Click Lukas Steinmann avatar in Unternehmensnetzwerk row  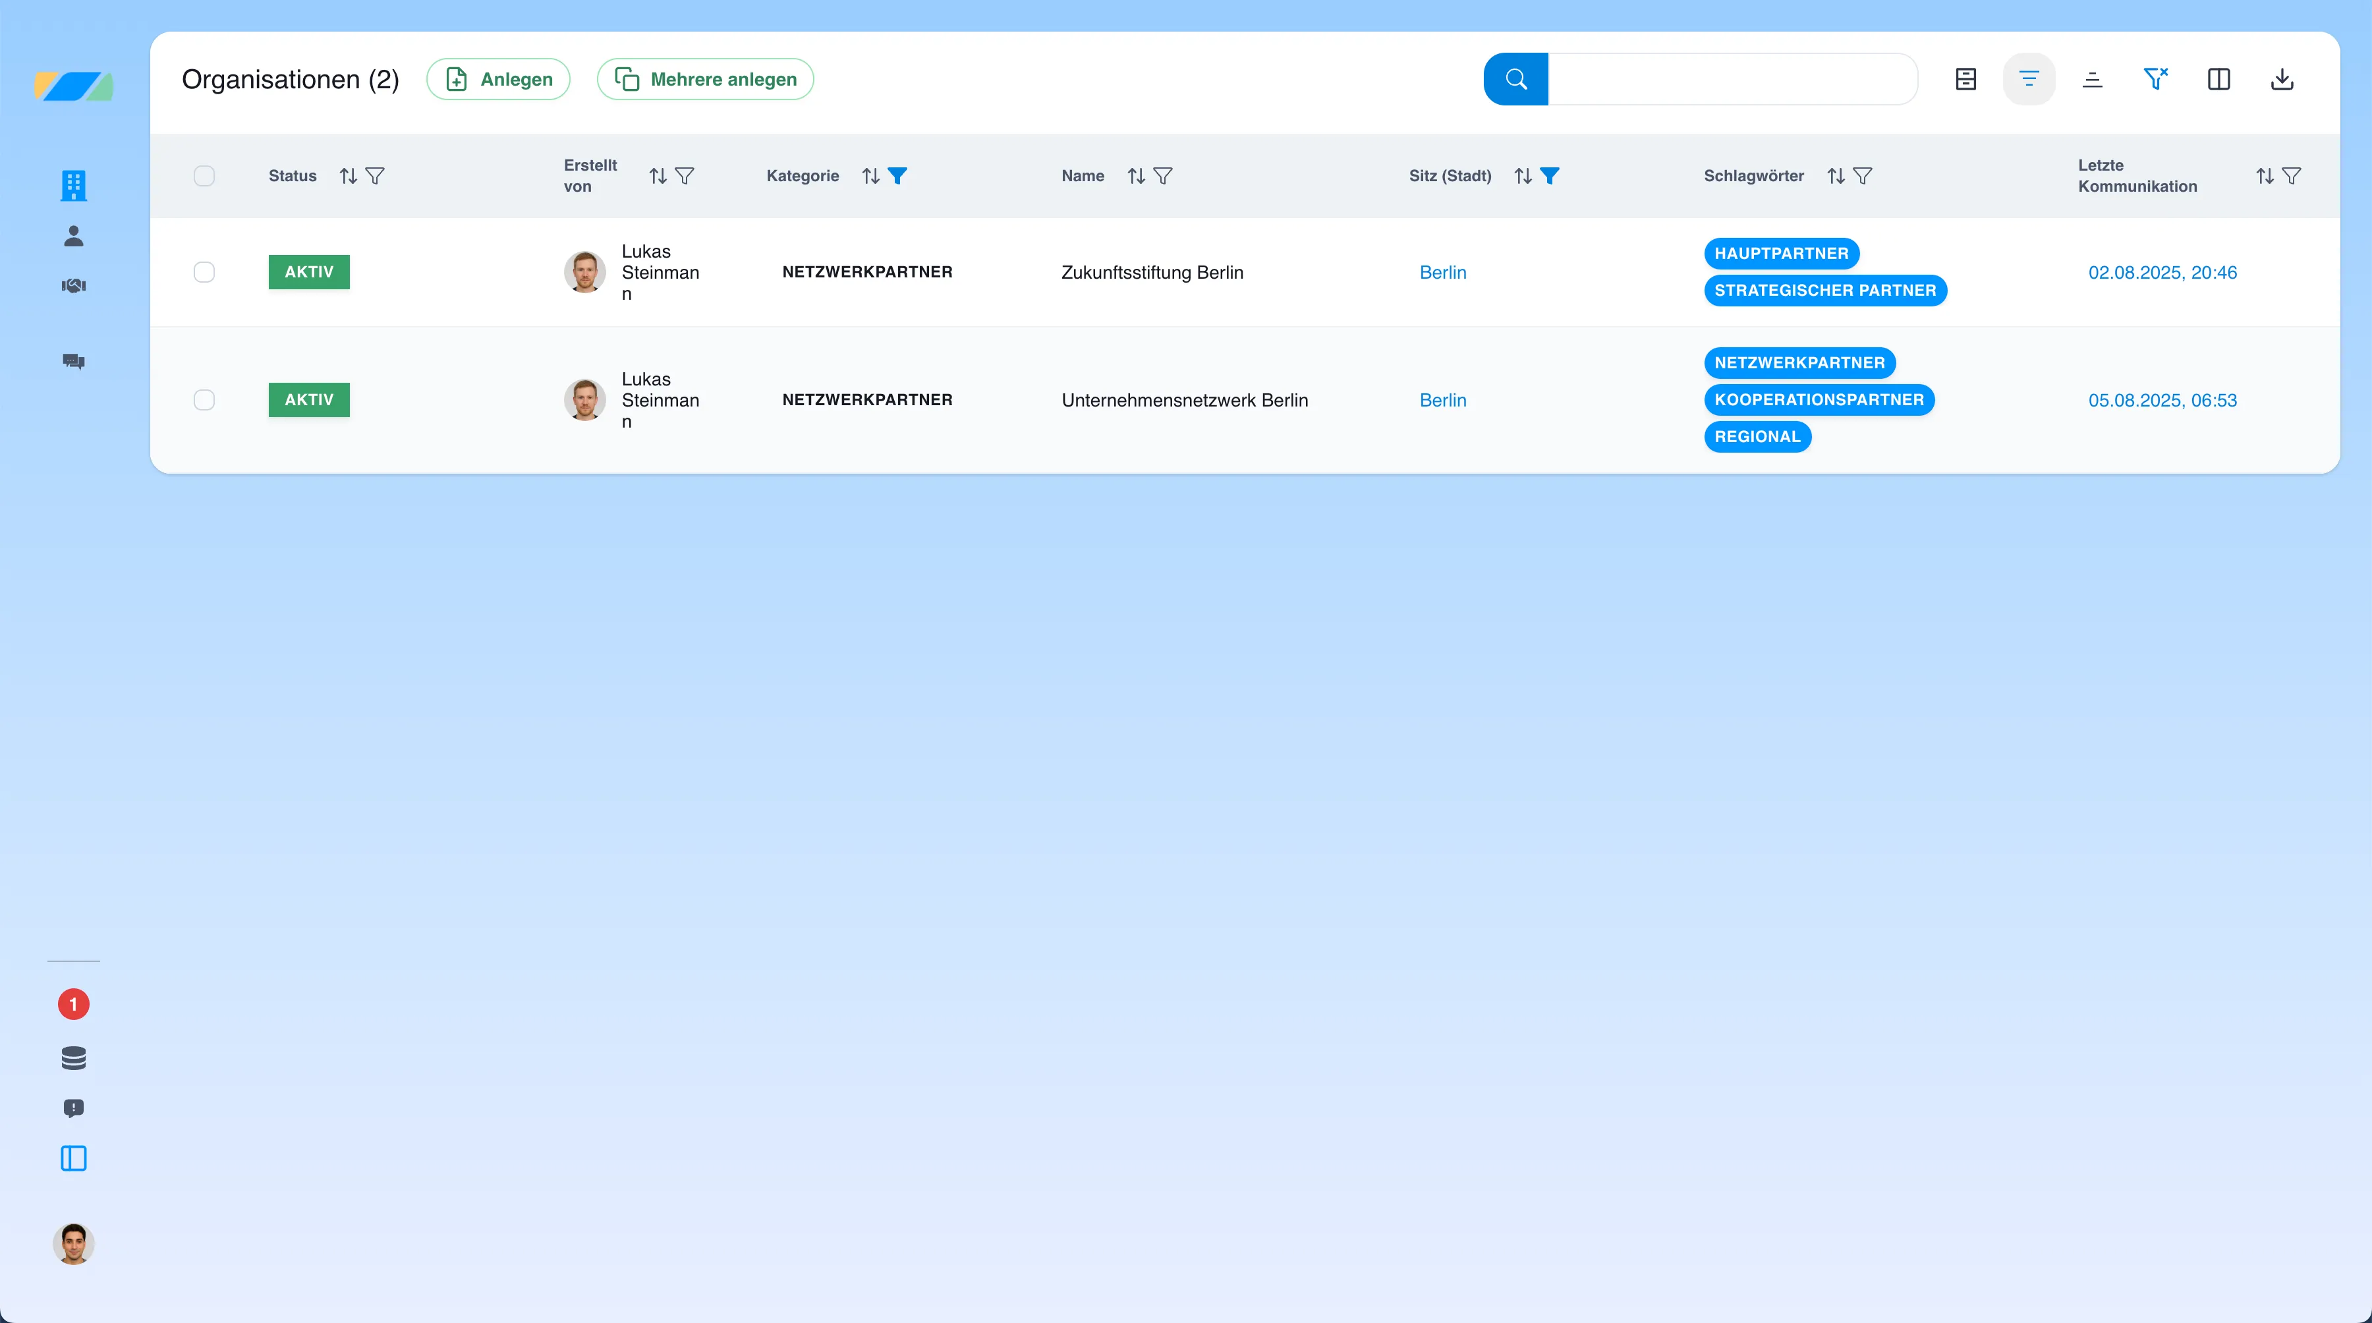(584, 399)
